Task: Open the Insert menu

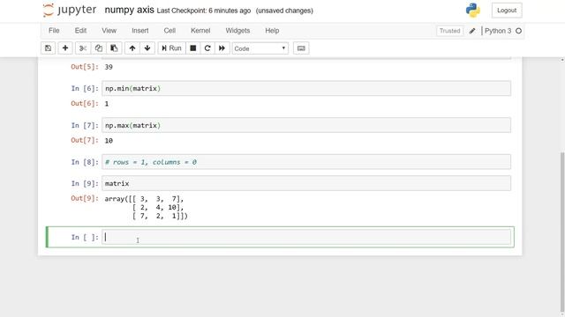Action: (x=139, y=31)
